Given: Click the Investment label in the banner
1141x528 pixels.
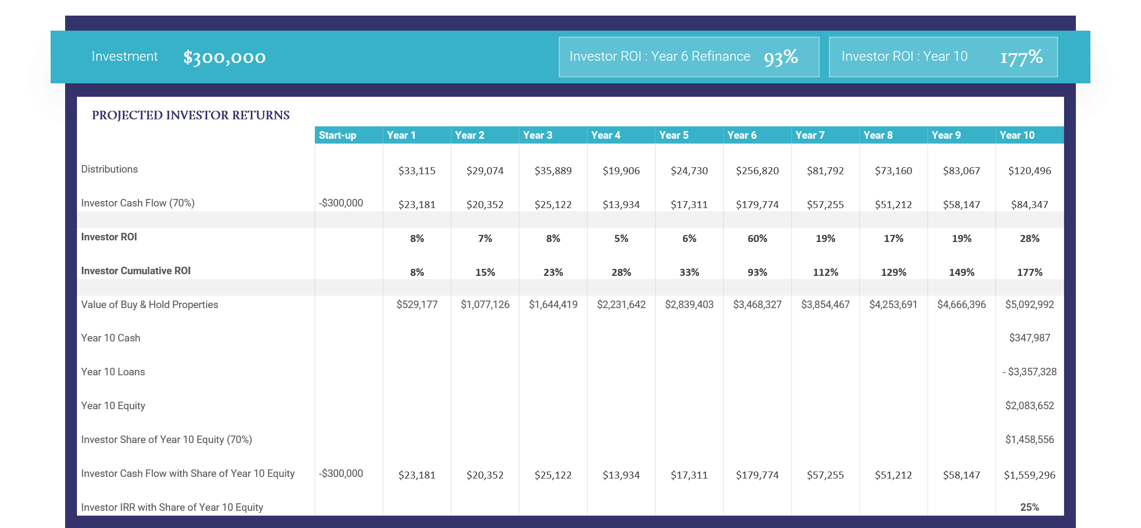Looking at the screenshot, I should coord(124,56).
